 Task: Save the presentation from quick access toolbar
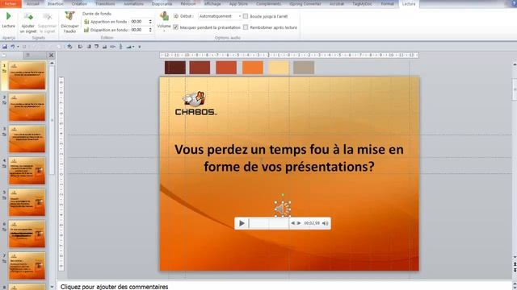(x=5, y=47)
